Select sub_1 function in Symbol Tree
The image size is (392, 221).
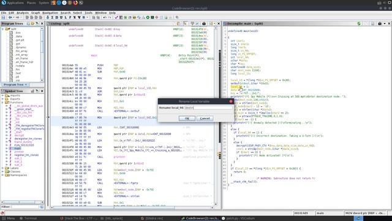18,158
